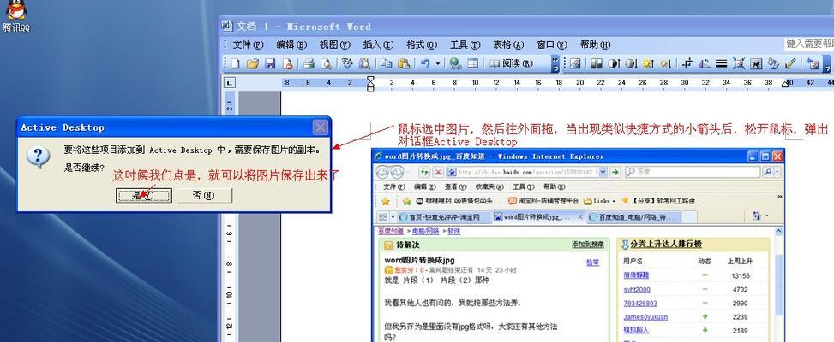Click the Research icon in Word toolbar
Viewport: 834px width, 342px height.
pos(364,63)
